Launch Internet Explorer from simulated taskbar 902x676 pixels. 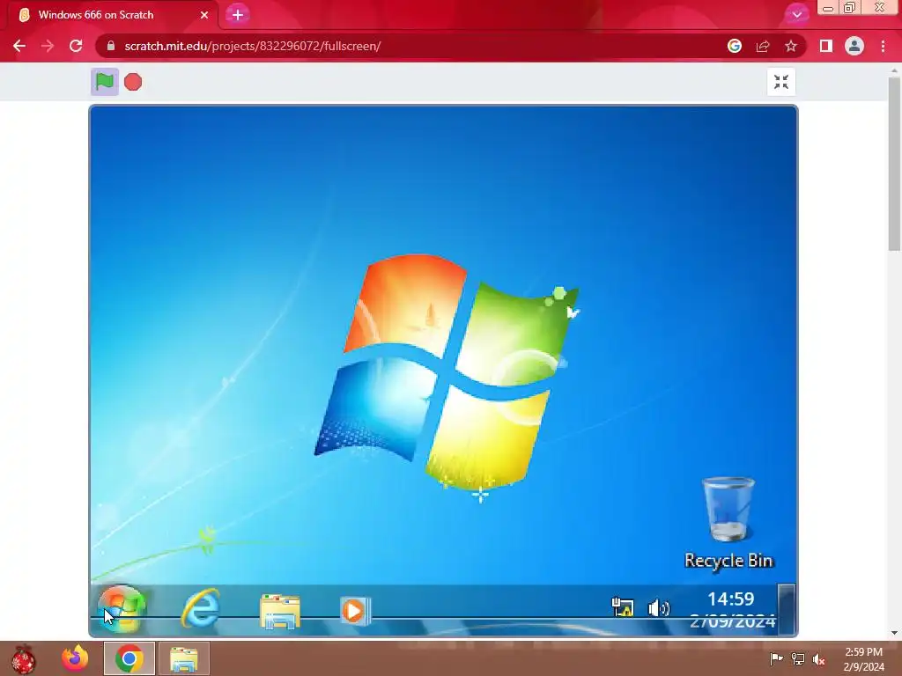click(x=201, y=609)
